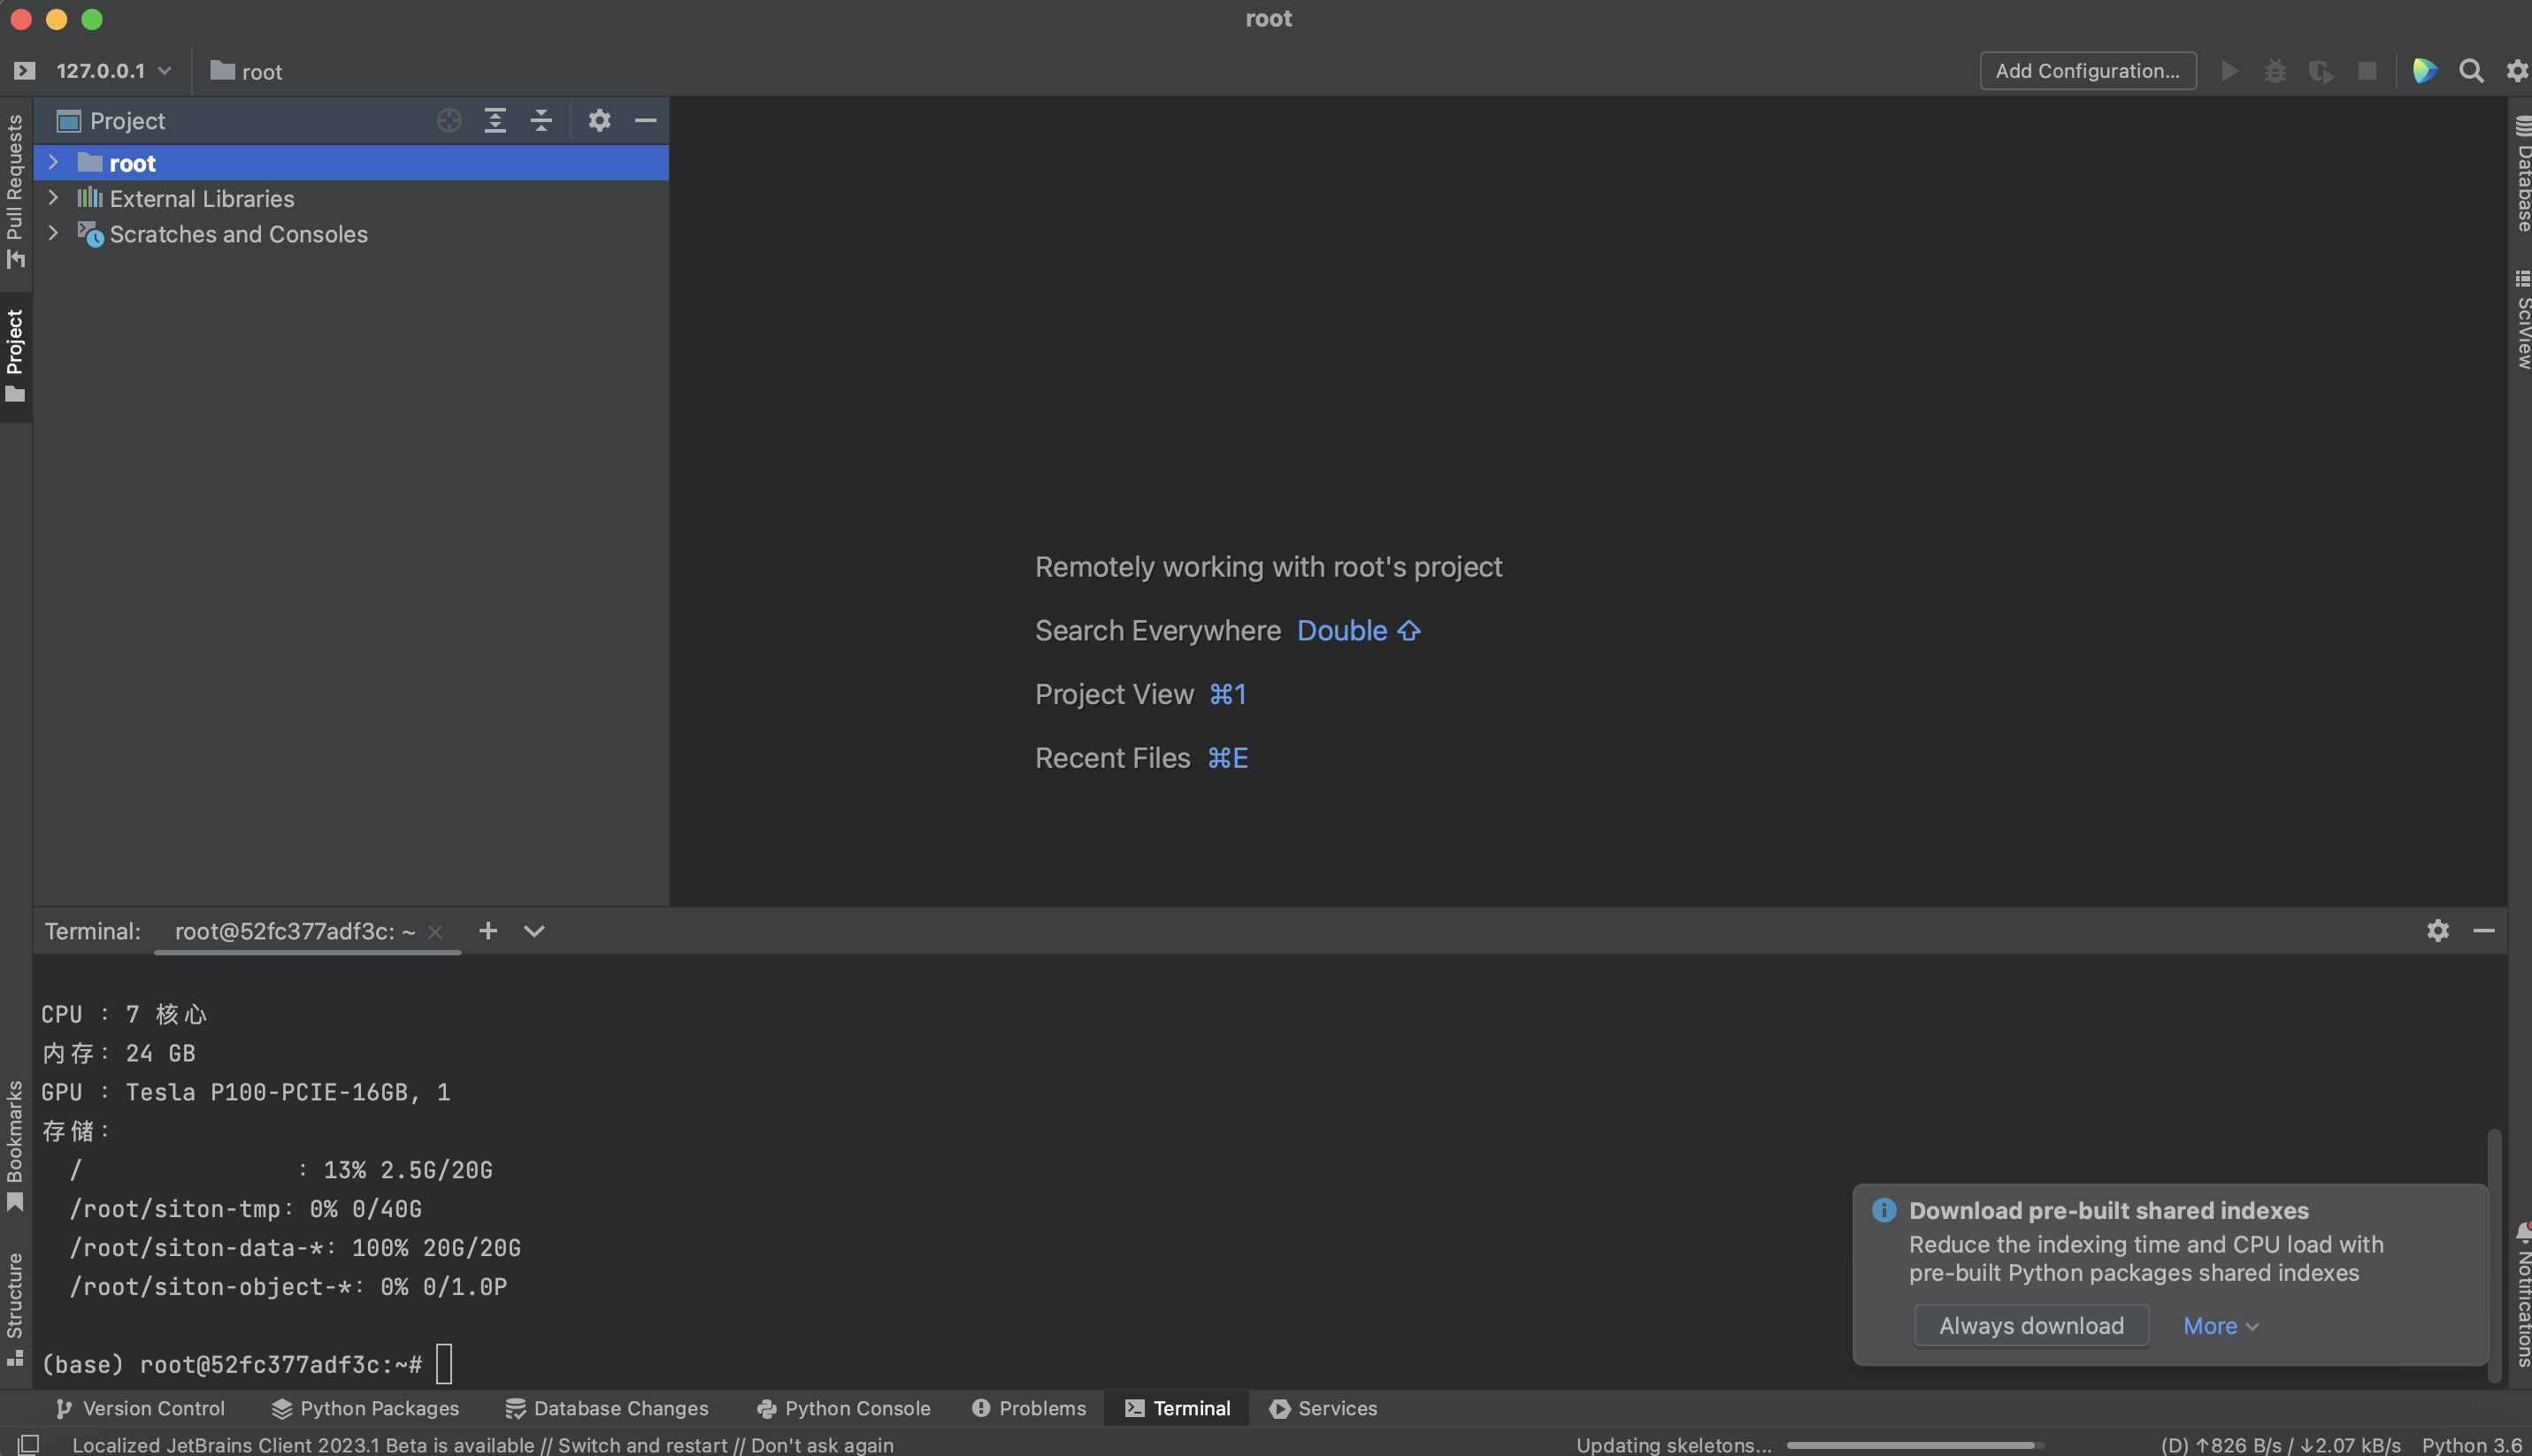This screenshot has width=2532, height=1456.
Task: Open terminal session options chevron
Action: [x=534, y=931]
